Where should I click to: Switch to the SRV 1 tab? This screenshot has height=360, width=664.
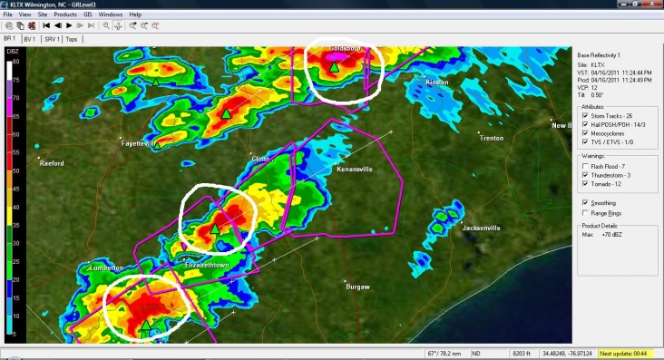(52, 39)
